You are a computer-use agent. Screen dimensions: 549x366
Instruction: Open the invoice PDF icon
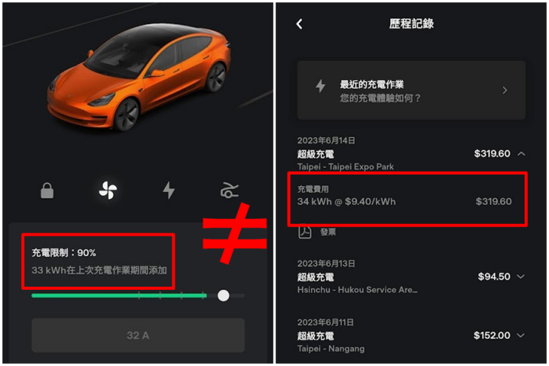pyautogui.click(x=305, y=232)
